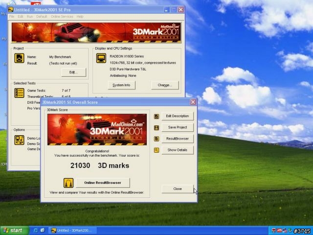Image resolution: width=313 pixels, height=235 pixels.
Task: Click the Edit... project button
Action: click(x=74, y=72)
